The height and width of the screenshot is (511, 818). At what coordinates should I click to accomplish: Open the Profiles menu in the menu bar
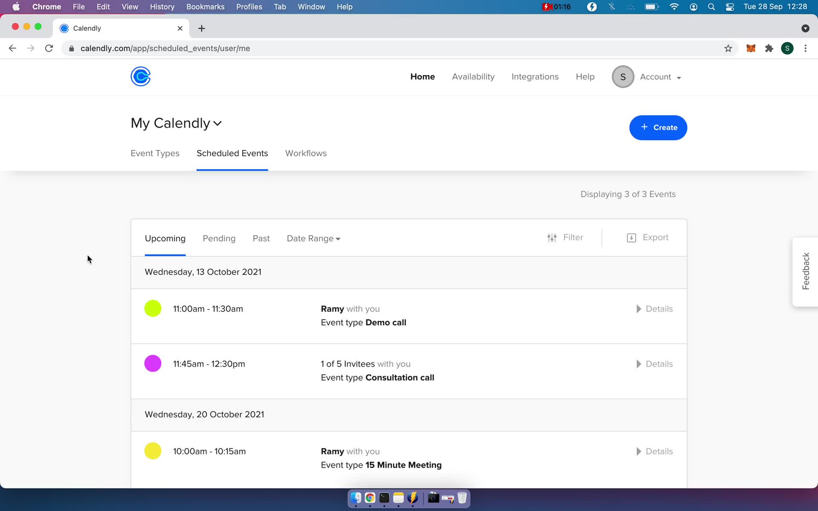tap(249, 7)
